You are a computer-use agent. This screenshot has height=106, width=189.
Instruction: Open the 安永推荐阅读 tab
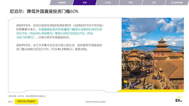tap(177, 3)
